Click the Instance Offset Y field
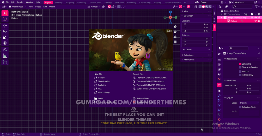 [x=249, y=89]
